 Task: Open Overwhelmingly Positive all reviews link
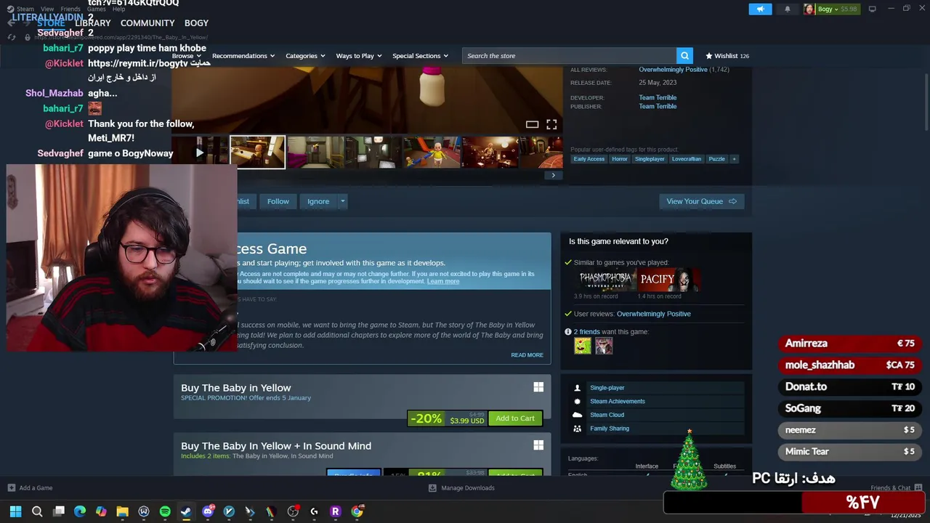[673, 70]
